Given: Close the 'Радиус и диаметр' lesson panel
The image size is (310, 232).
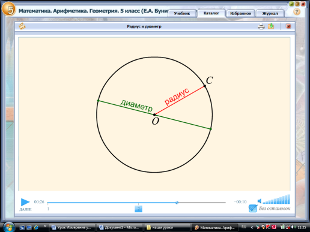Looking at the screenshot, I should pyautogui.click(x=288, y=26).
